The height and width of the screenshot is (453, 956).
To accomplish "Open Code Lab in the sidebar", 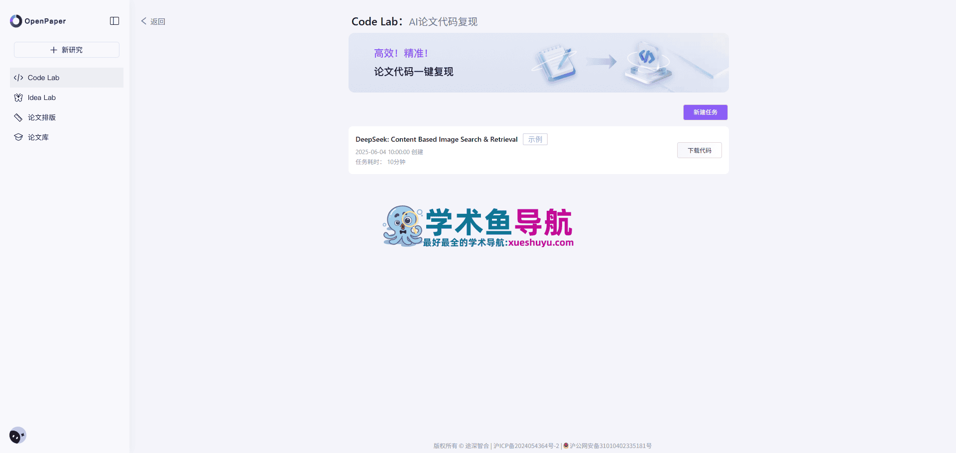I will (67, 78).
